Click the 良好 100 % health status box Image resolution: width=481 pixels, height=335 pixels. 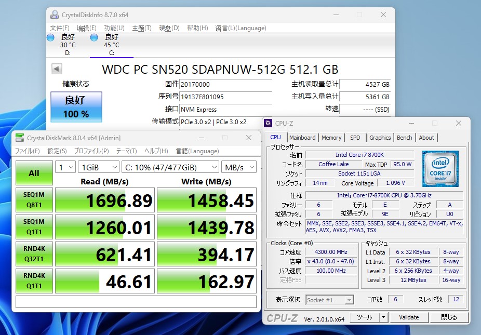coord(76,107)
